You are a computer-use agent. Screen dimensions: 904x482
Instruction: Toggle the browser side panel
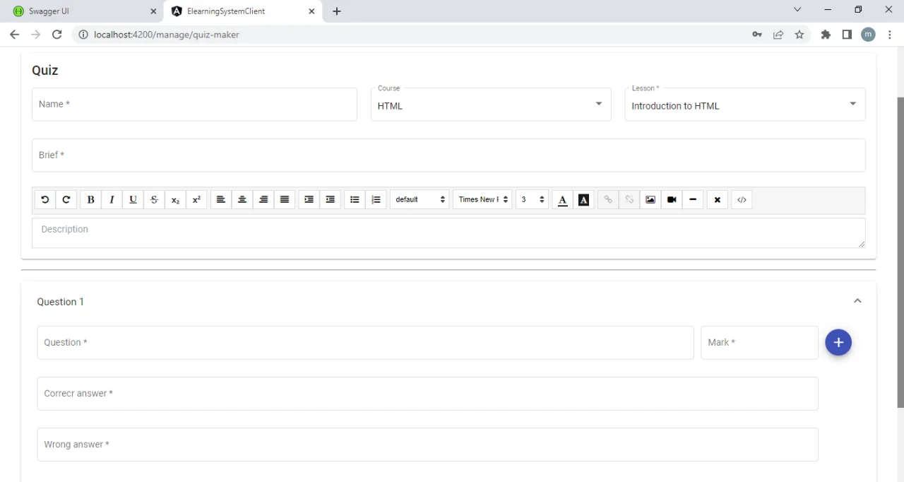[847, 35]
